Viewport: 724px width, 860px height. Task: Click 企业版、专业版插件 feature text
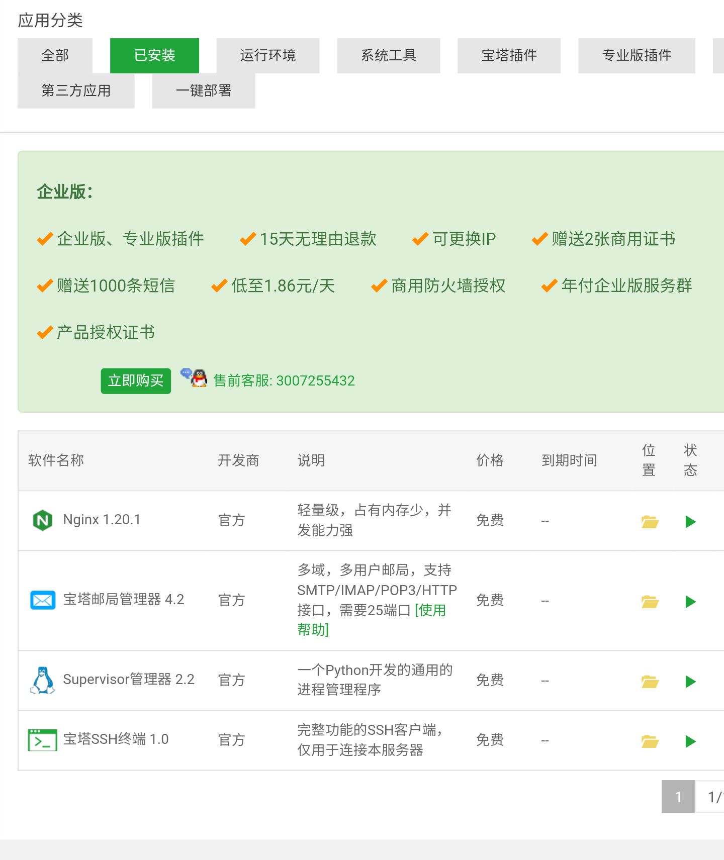coord(130,239)
